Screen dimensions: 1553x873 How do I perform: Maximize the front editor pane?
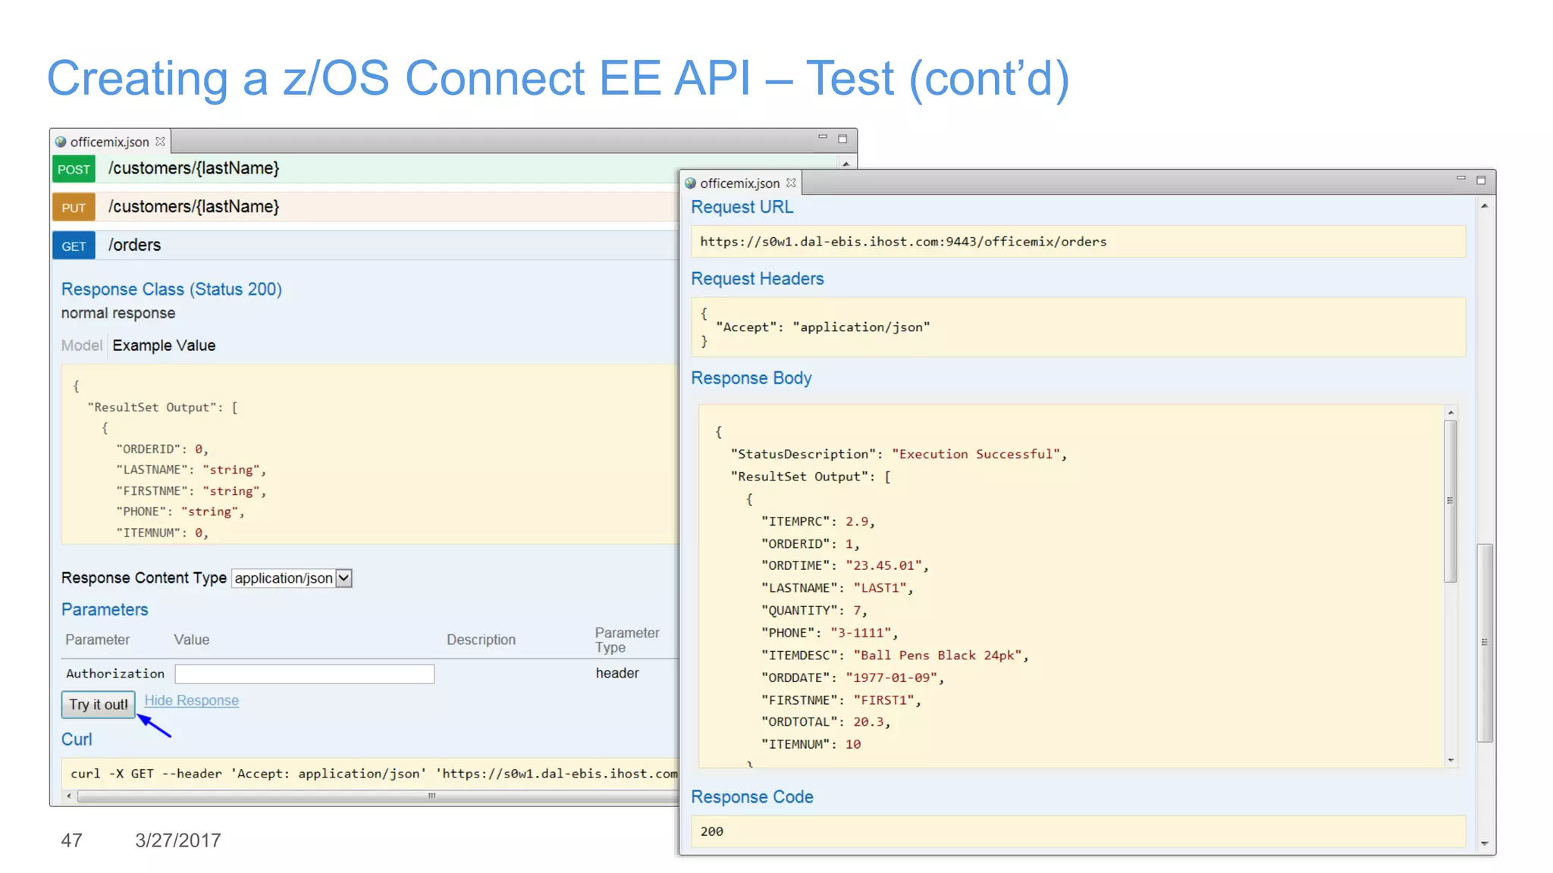[1481, 180]
